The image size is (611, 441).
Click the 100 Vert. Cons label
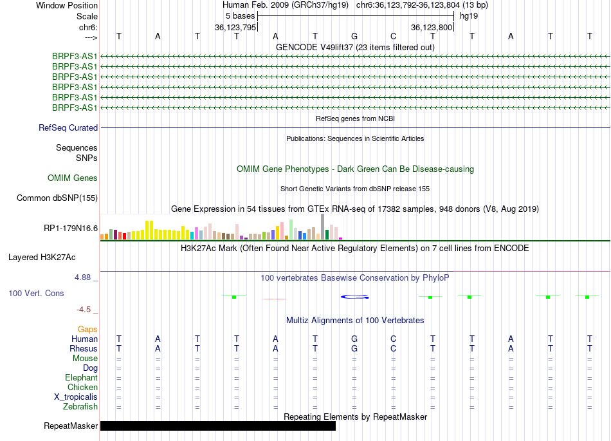click(36, 293)
